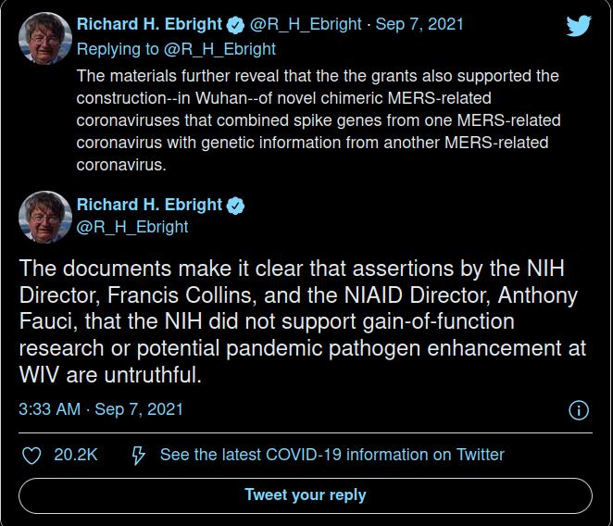Open Richard H. Ebright name in main tweet
This screenshot has height=526, width=613.
click(149, 205)
